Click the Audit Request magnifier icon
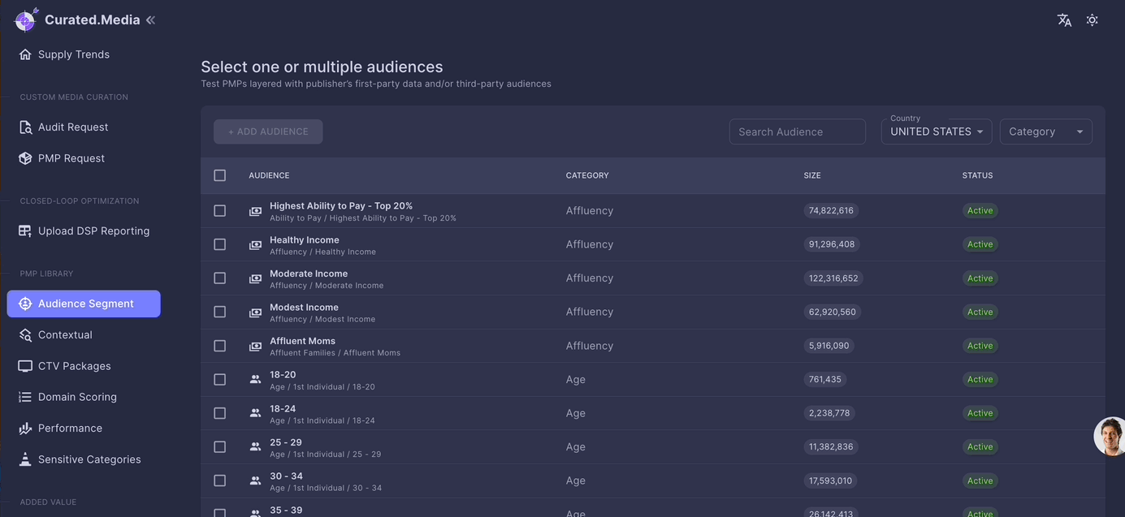 click(x=25, y=127)
